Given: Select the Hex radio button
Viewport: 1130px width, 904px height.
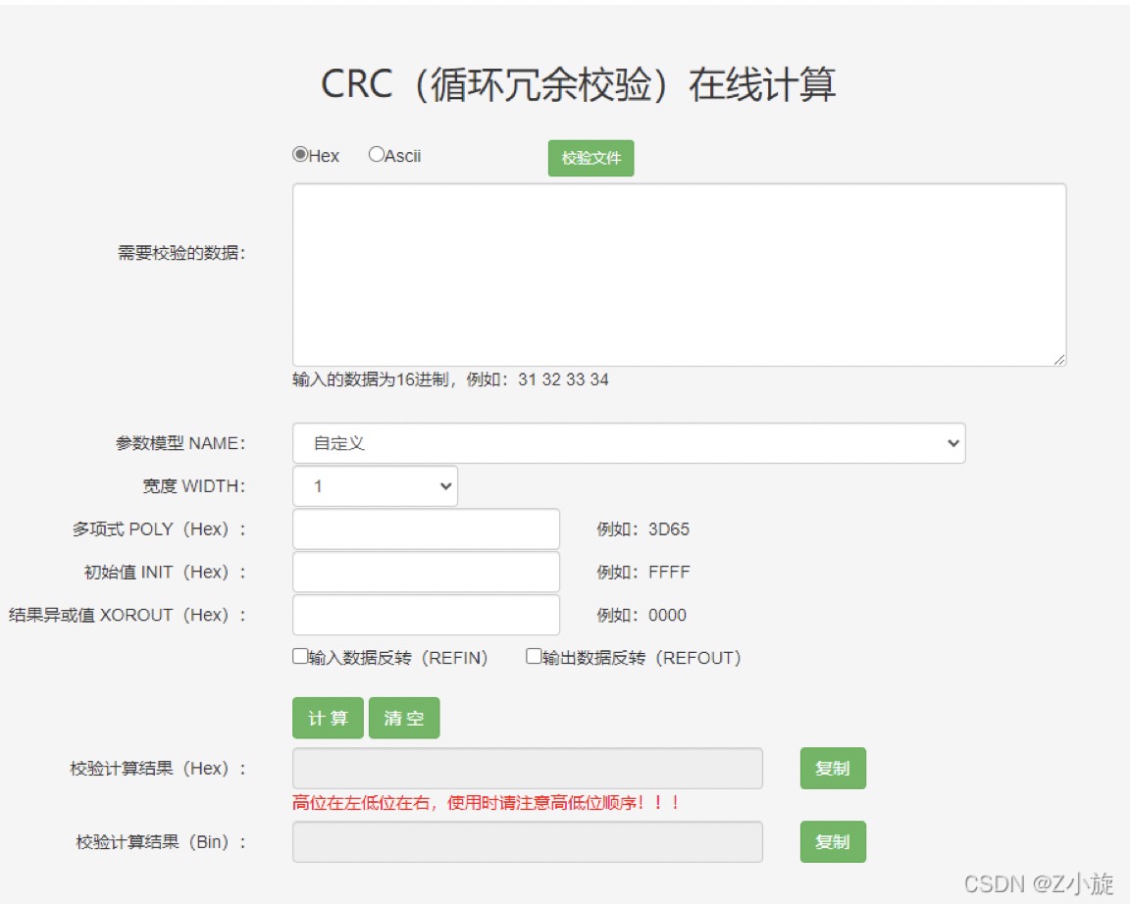Looking at the screenshot, I should (x=300, y=155).
